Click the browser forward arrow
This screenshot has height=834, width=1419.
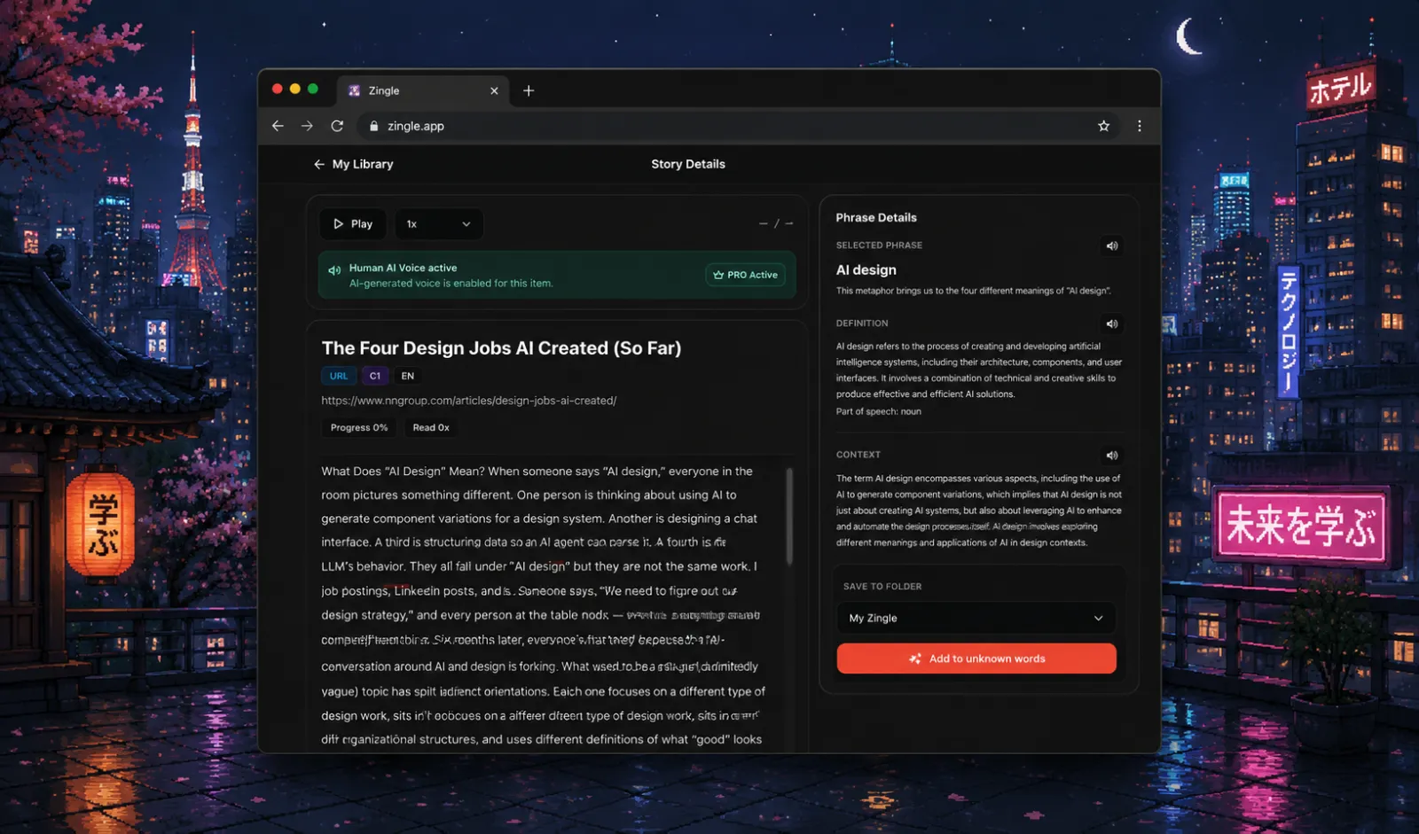(307, 126)
